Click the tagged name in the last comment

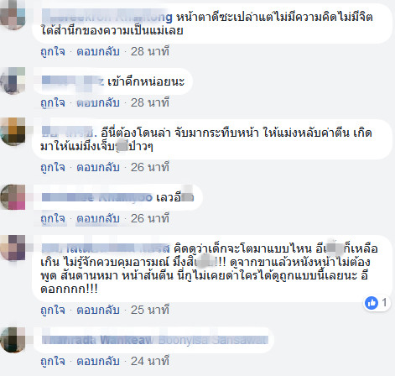[x=213, y=340]
